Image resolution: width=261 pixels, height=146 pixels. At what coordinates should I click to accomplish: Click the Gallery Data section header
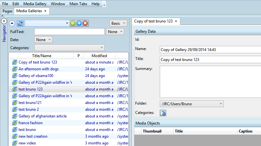click(x=198, y=31)
